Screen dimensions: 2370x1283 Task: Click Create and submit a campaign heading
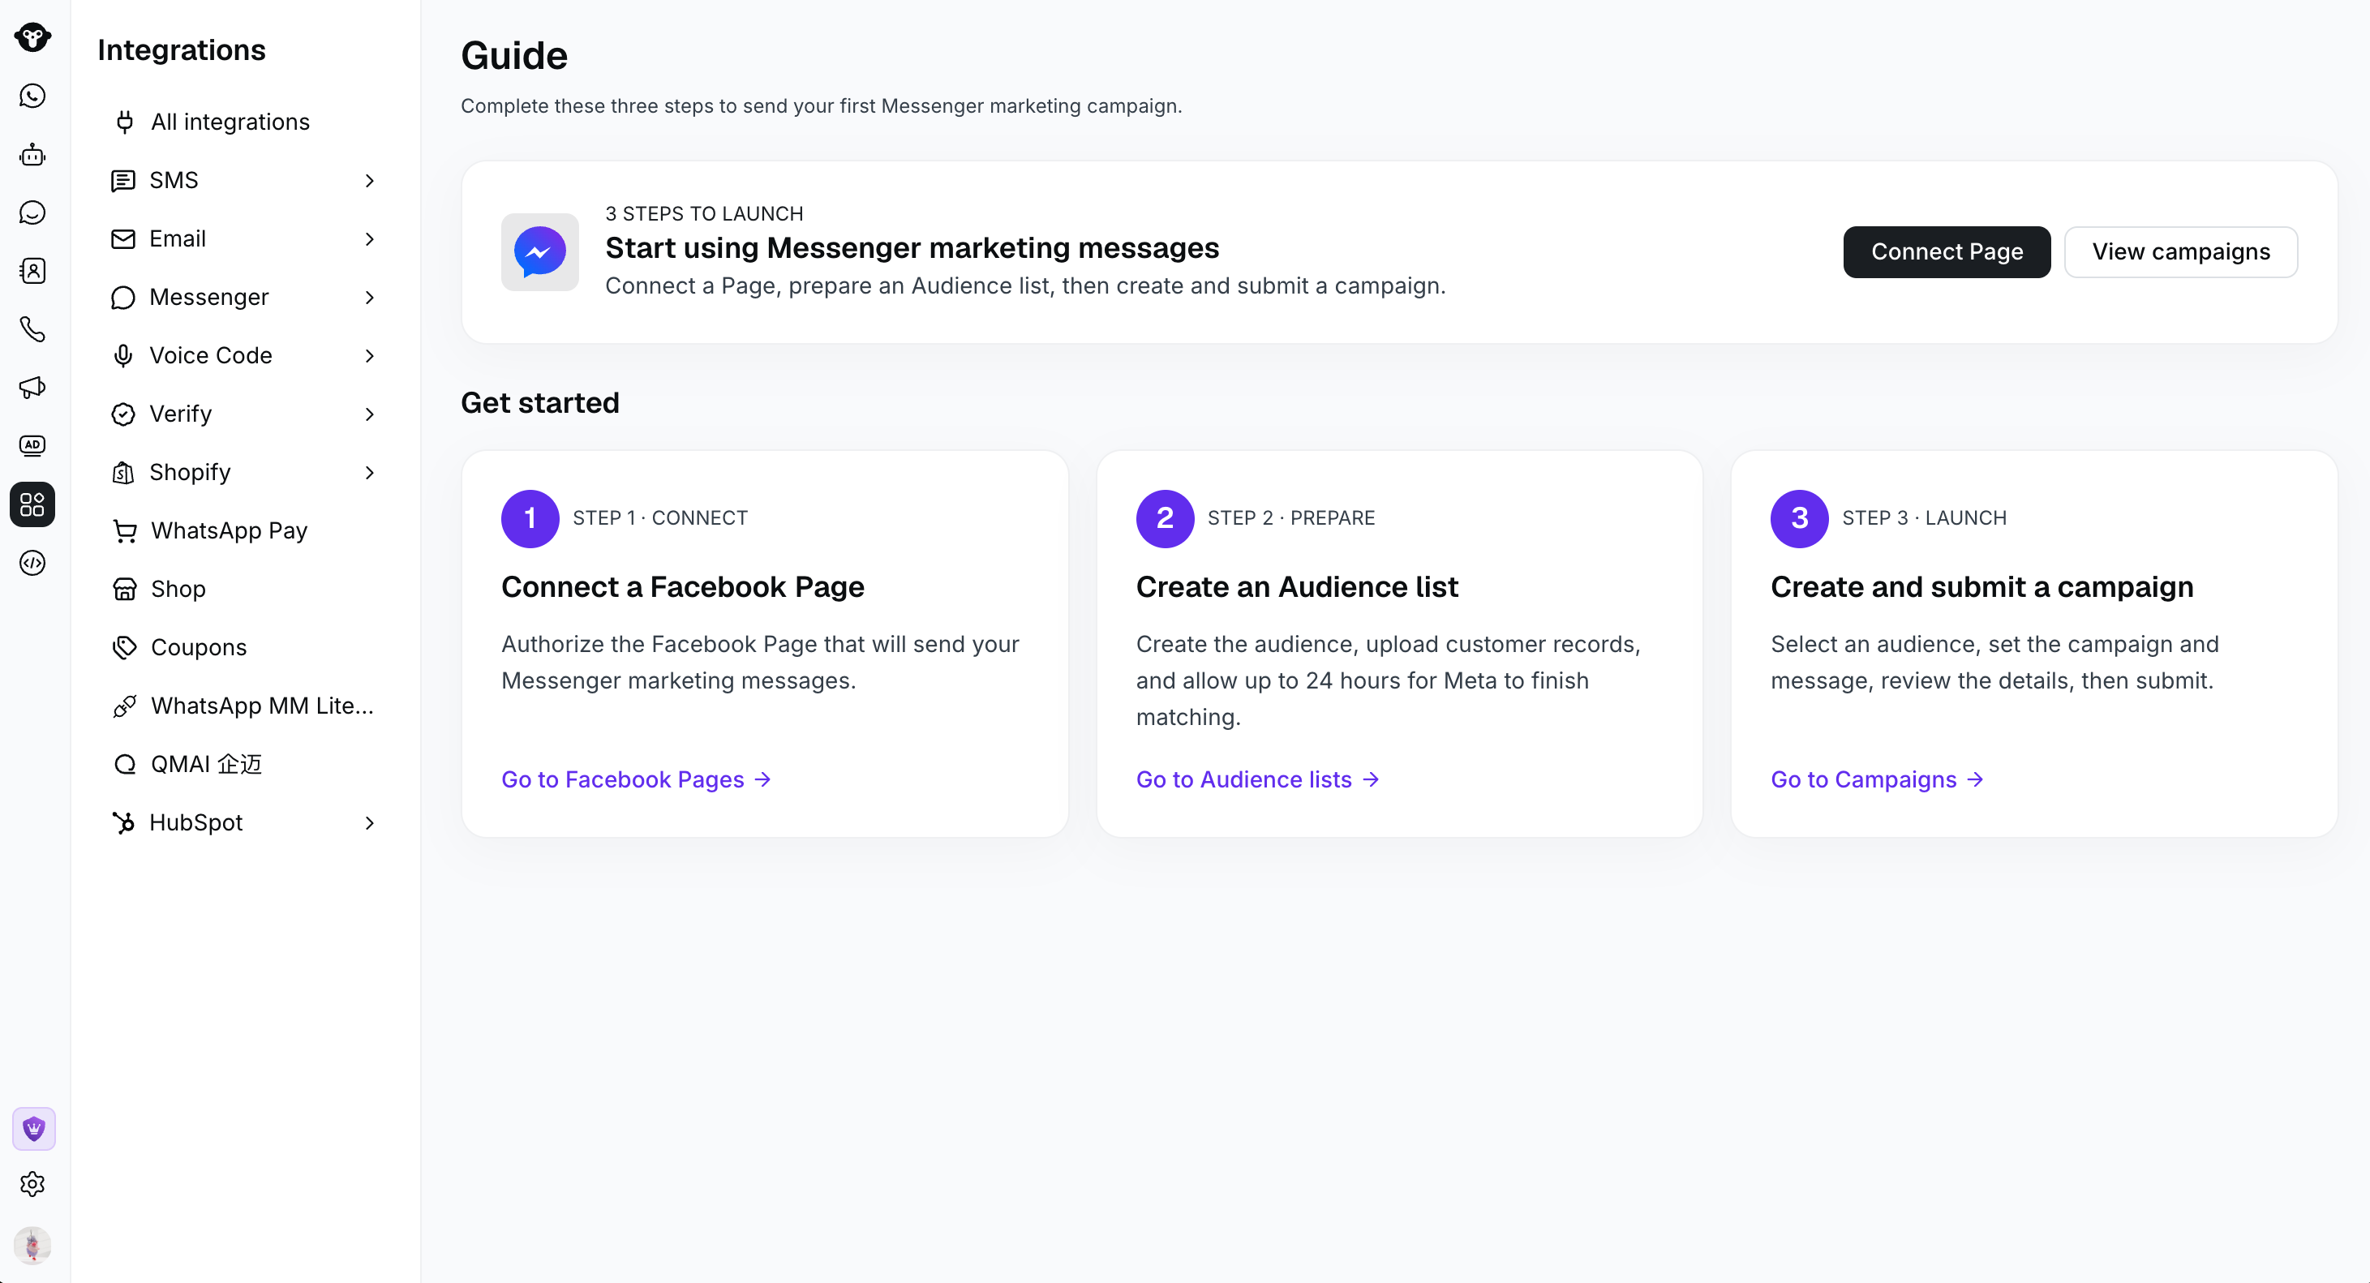click(1981, 587)
